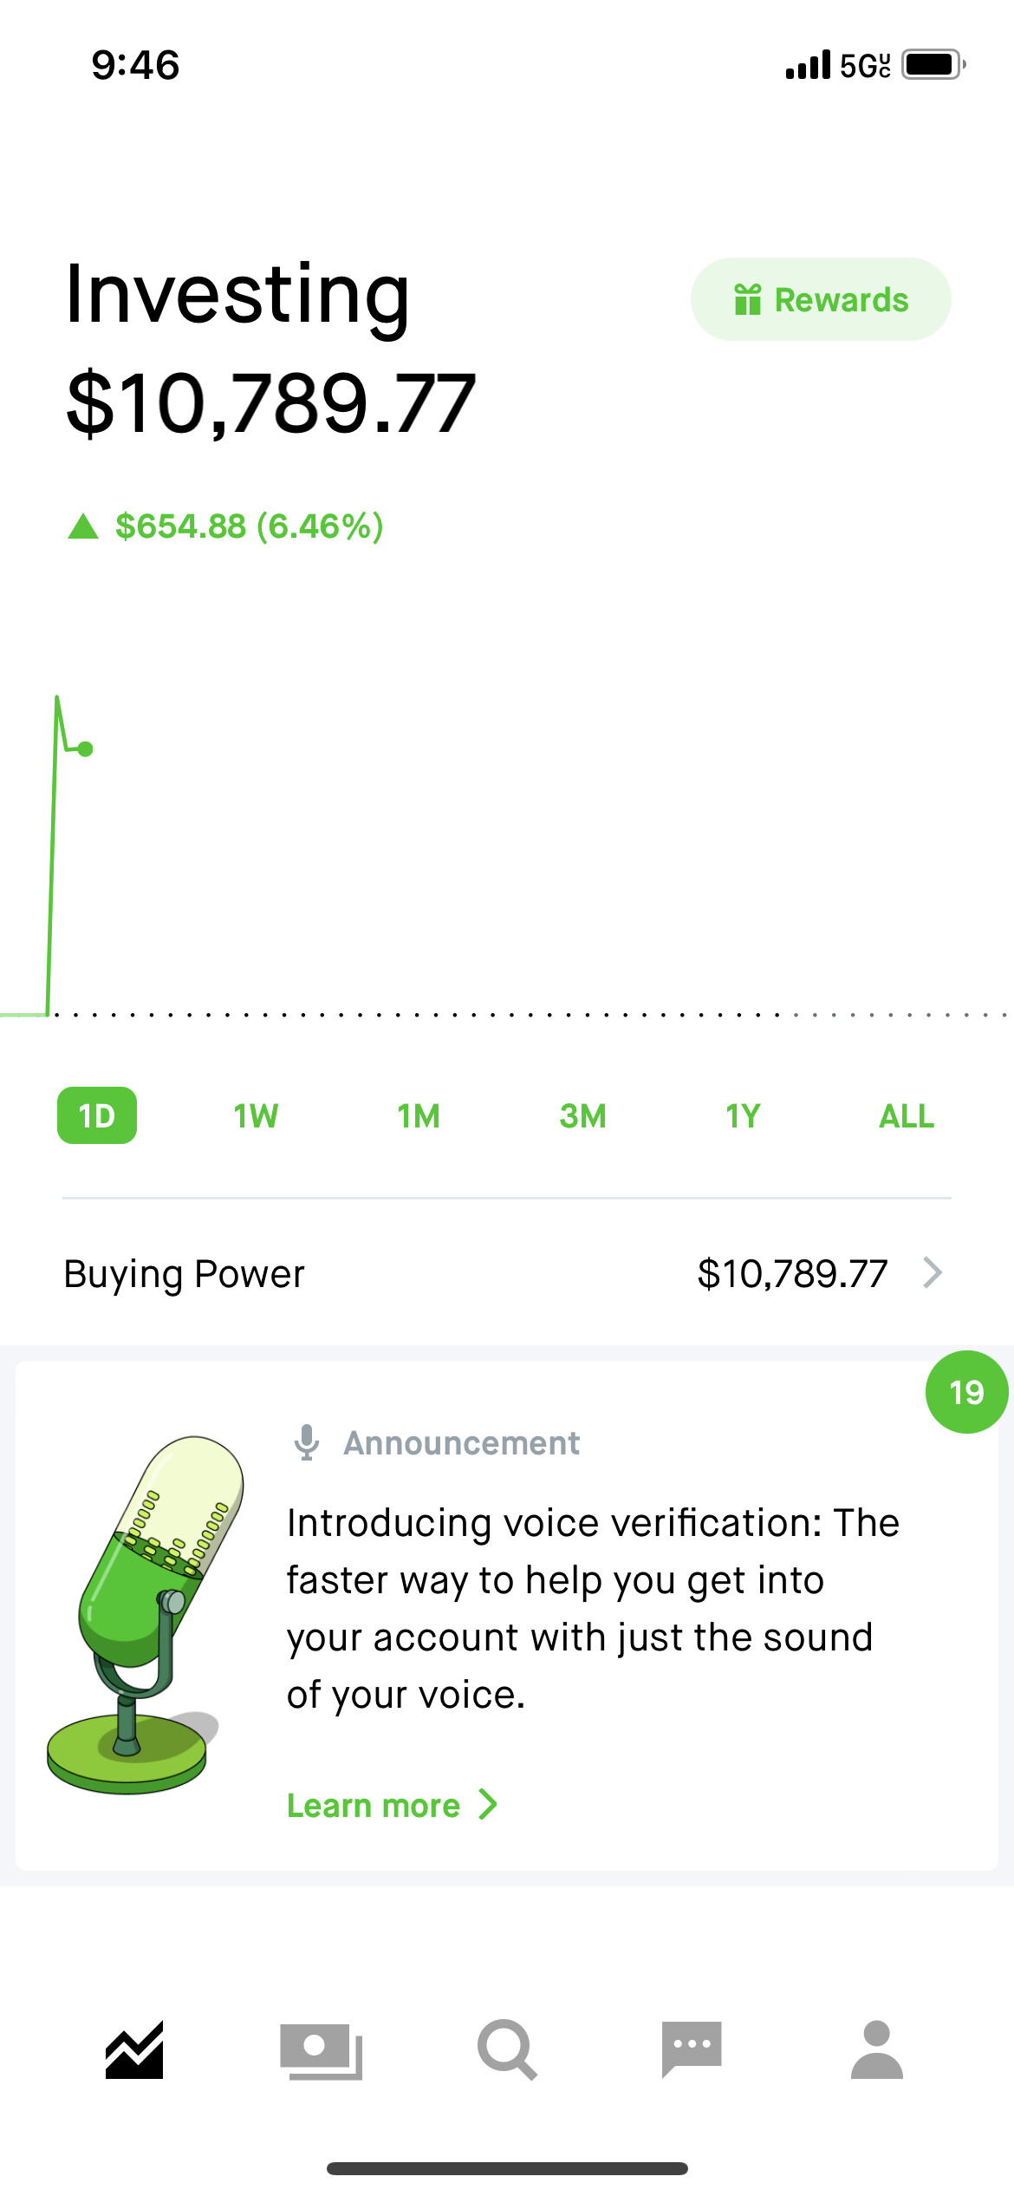Expand Buying Power chevron arrow
The image size is (1014, 2196).
coord(933,1273)
